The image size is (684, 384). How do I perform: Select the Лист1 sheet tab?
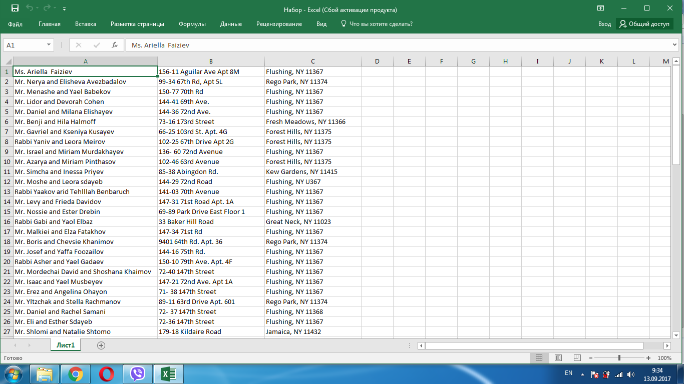point(66,345)
